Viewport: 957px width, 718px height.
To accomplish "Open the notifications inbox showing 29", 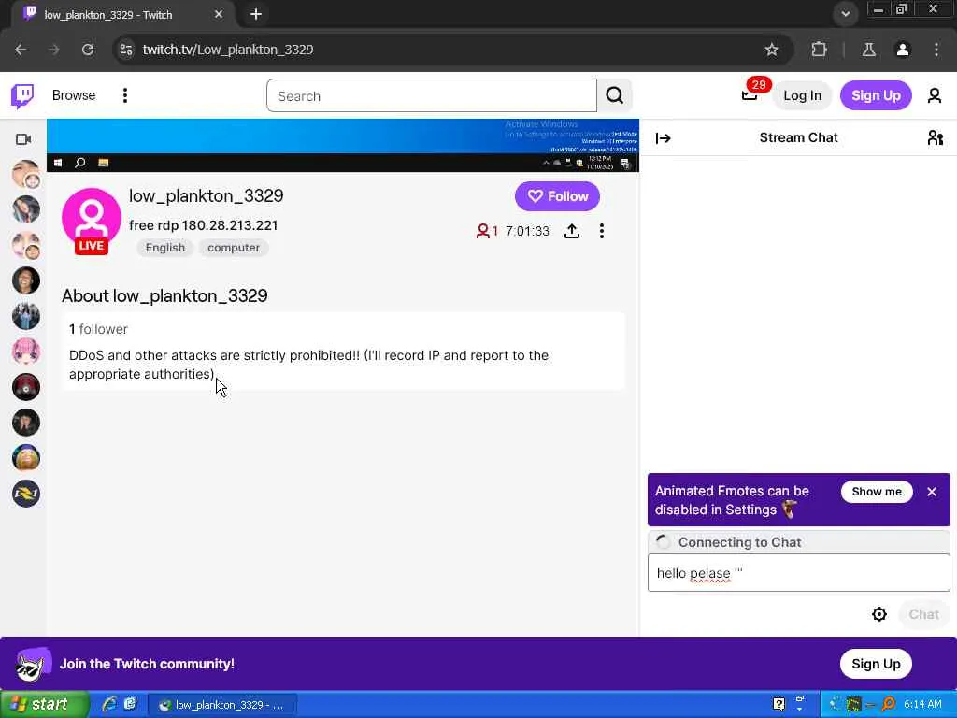I will pyautogui.click(x=750, y=95).
